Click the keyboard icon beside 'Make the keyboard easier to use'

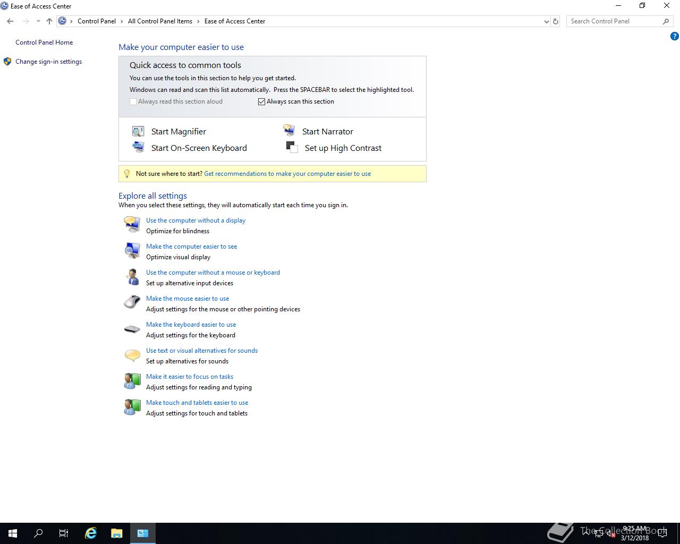[132, 329]
